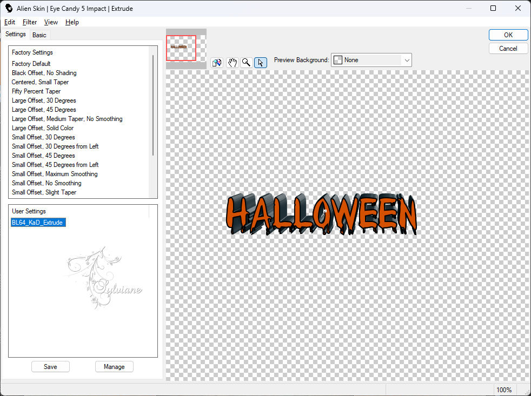The width and height of the screenshot is (531, 396).
Task: Select the Zoom magnifier tool
Action: [x=246, y=63]
